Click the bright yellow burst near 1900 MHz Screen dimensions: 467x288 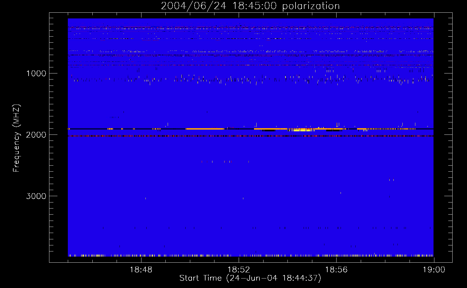click(302, 130)
